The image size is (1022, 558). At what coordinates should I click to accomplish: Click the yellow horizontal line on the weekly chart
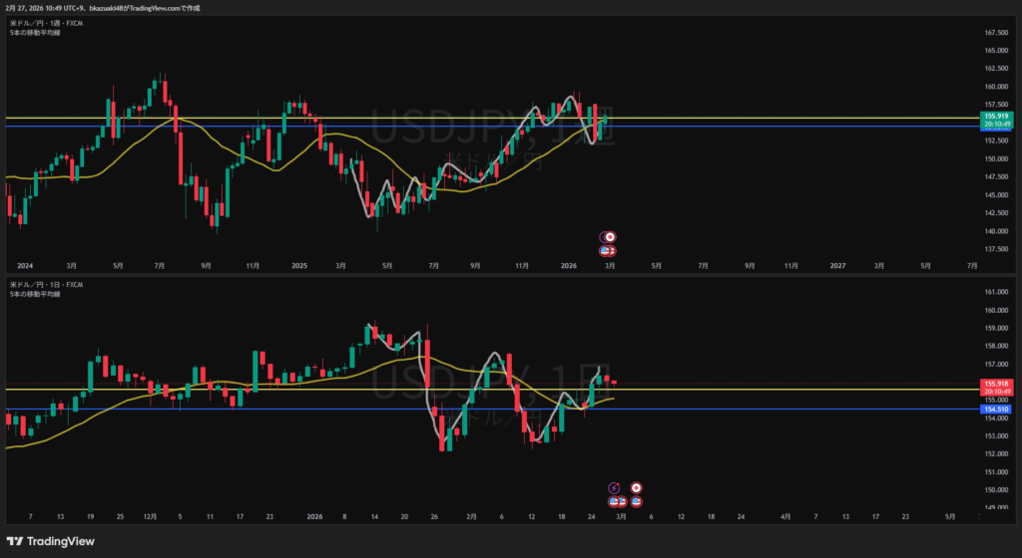click(x=299, y=119)
